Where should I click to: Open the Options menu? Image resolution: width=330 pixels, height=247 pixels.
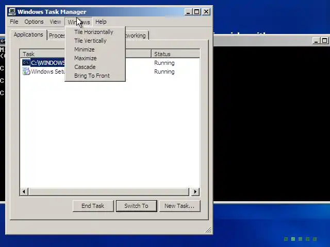coord(34,22)
